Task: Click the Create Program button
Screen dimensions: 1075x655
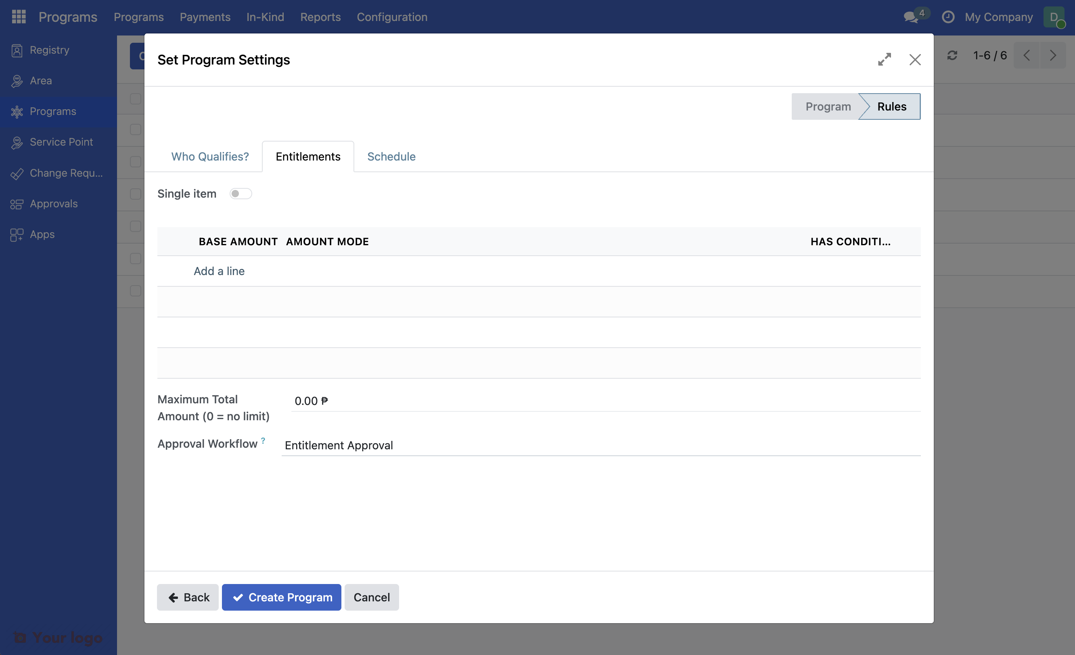Action: (x=281, y=597)
